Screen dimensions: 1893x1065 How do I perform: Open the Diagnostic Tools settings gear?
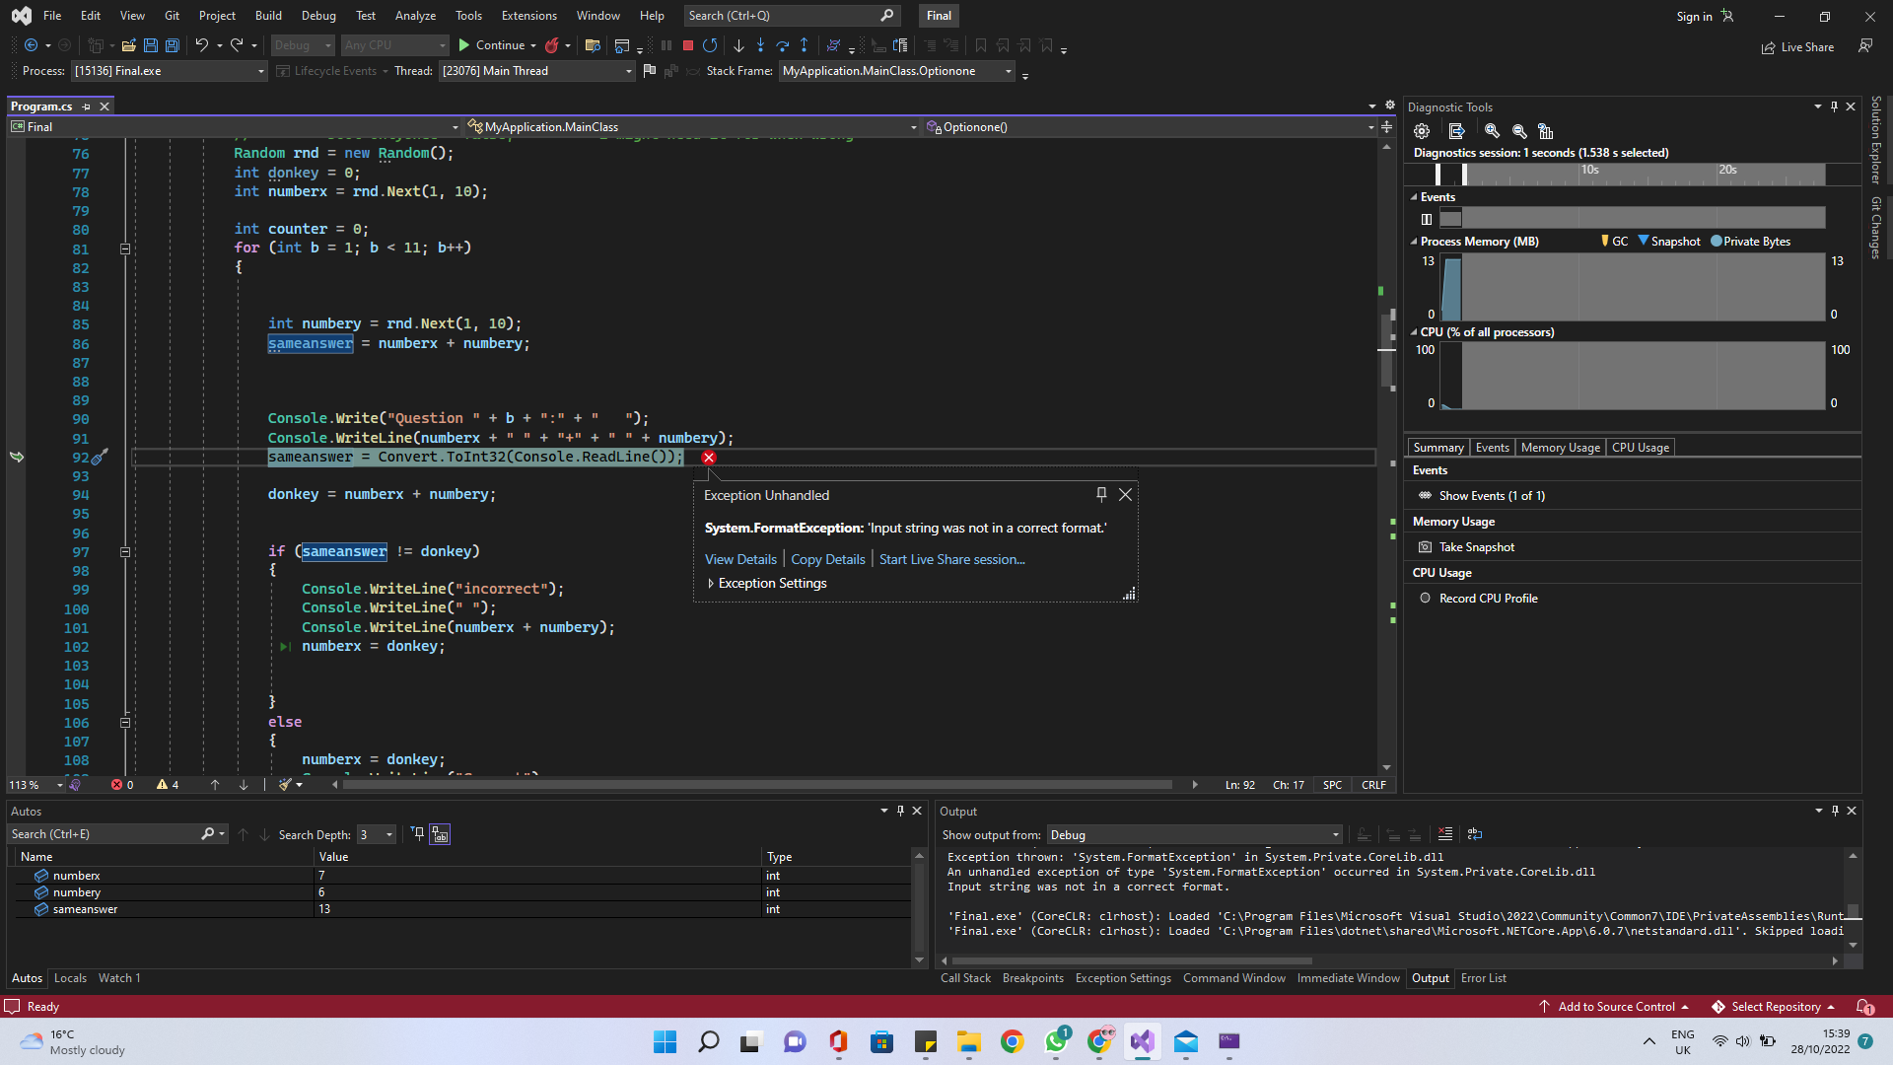[x=1421, y=131]
